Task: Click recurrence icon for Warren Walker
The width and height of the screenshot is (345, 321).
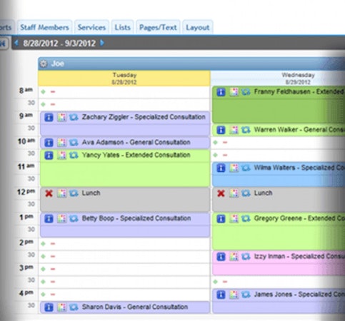Action: 246,130
